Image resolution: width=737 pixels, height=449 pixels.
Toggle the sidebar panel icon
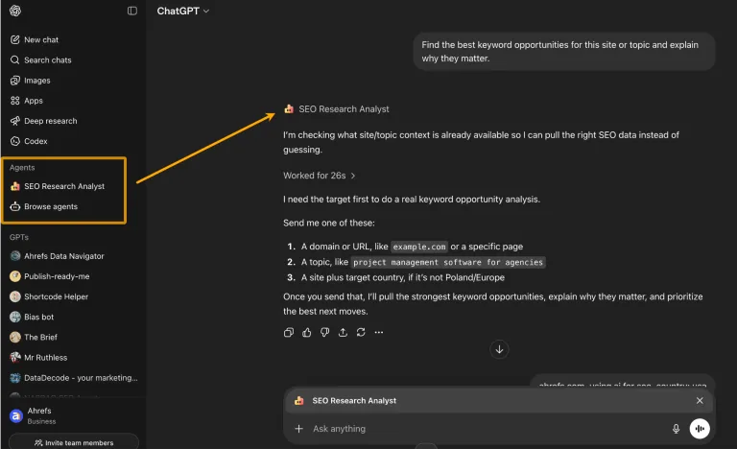pos(132,11)
